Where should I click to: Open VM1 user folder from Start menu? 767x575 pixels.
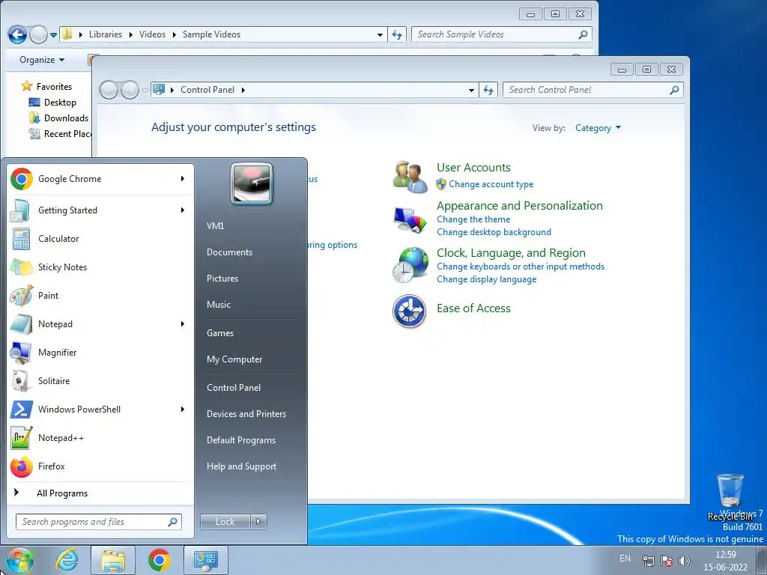[215, 226]
